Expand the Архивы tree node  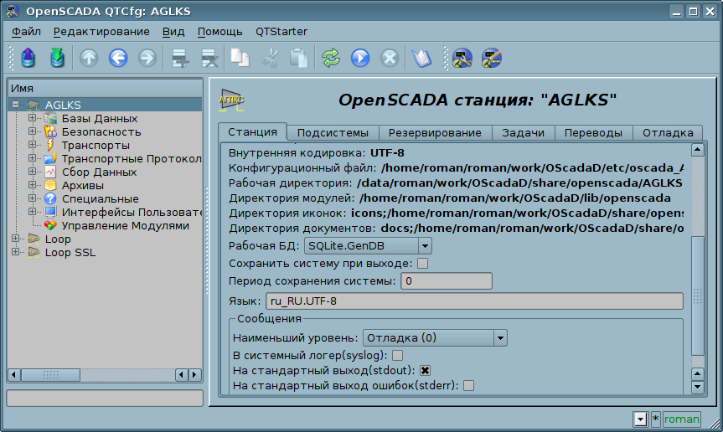click(x=33, y=185)
